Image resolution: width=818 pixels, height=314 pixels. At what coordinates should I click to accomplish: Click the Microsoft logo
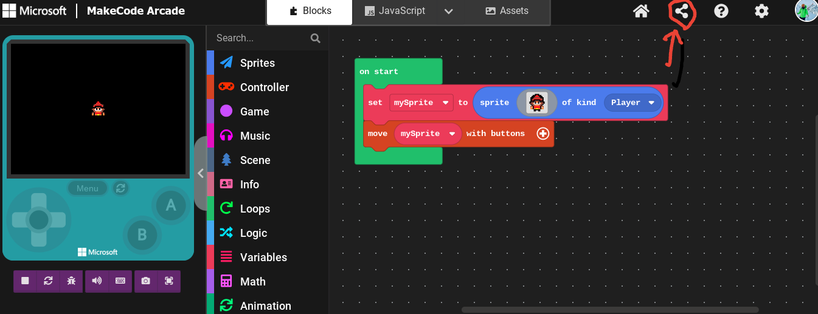(34, 11)
